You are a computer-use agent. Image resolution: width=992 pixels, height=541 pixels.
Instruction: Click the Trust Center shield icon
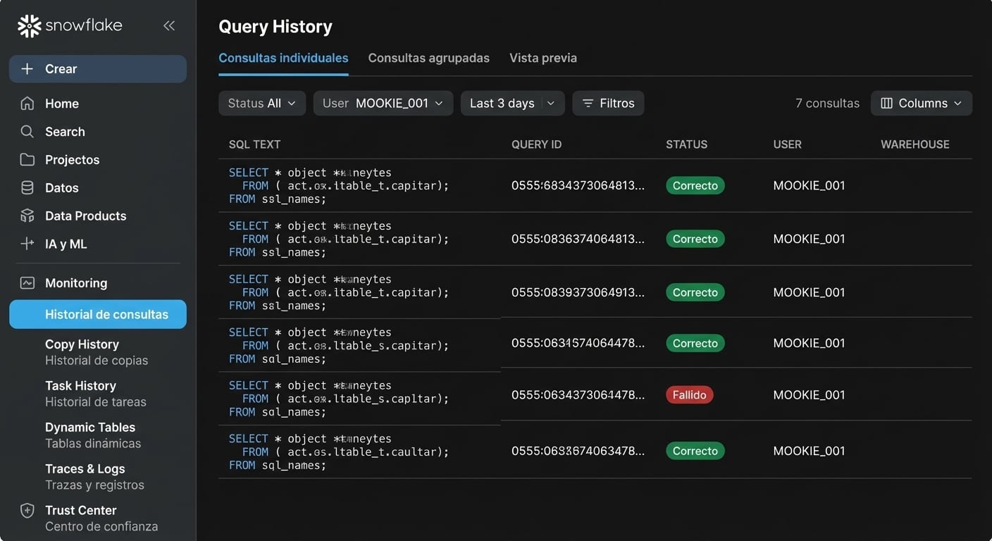[27, 511]
